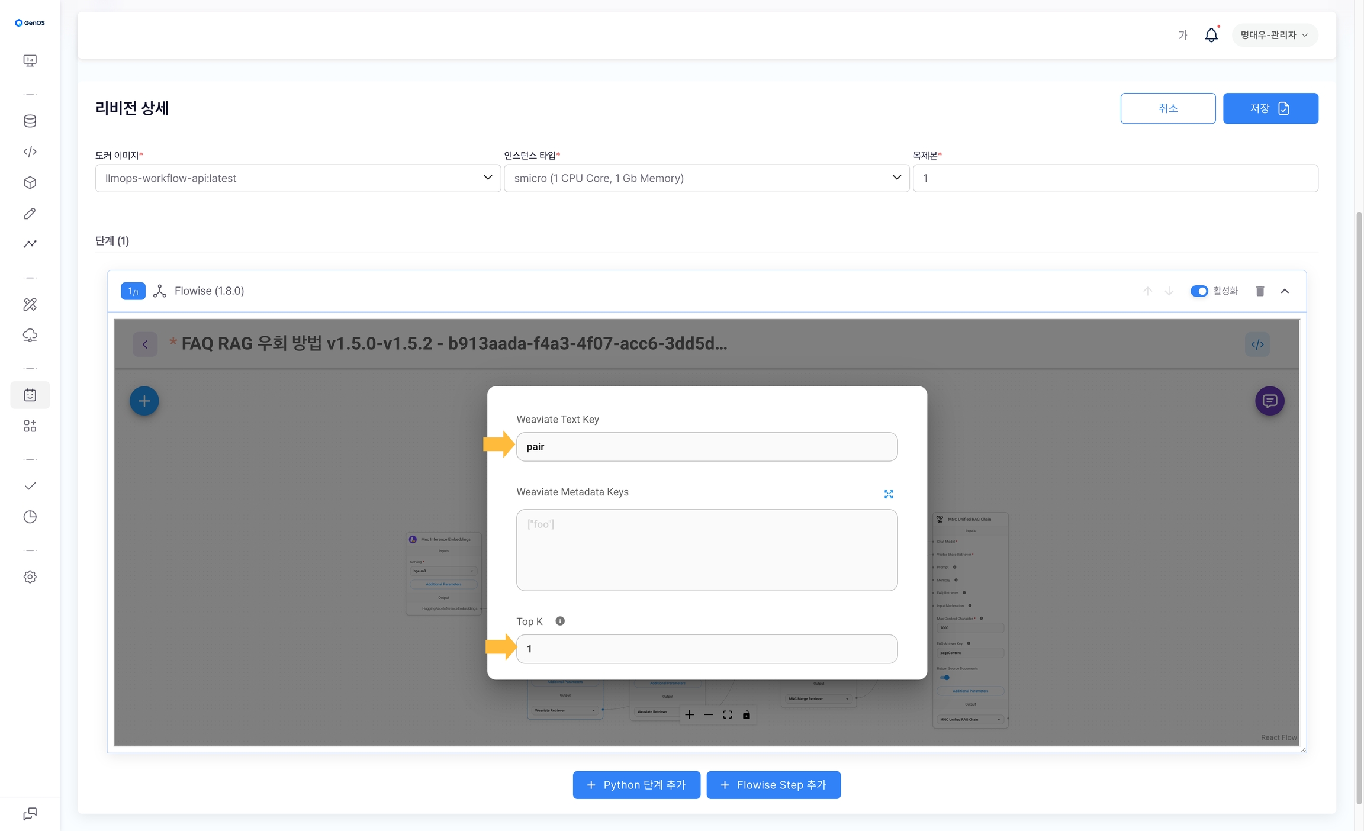Open the 인스턴스 타입 dropdown
Screen dimensions: 1364x831
(x=706, y=178)
